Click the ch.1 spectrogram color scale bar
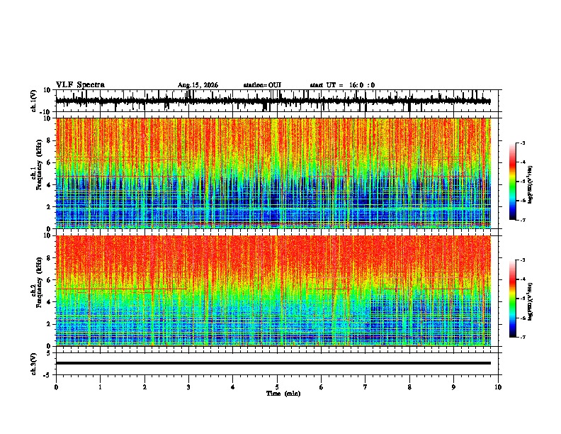 pos(513,182)
